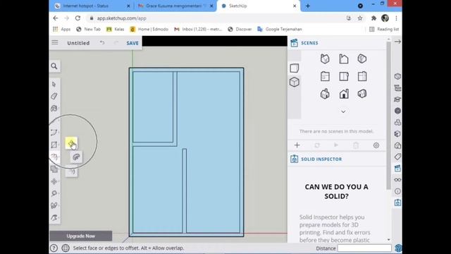Screen dimensions: 451x254
Task: Click the SAVE button
Action: click(132, 43)
